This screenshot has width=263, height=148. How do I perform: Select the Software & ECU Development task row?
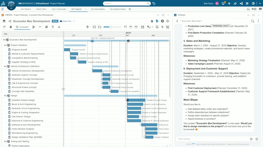(x=33, y=125)
